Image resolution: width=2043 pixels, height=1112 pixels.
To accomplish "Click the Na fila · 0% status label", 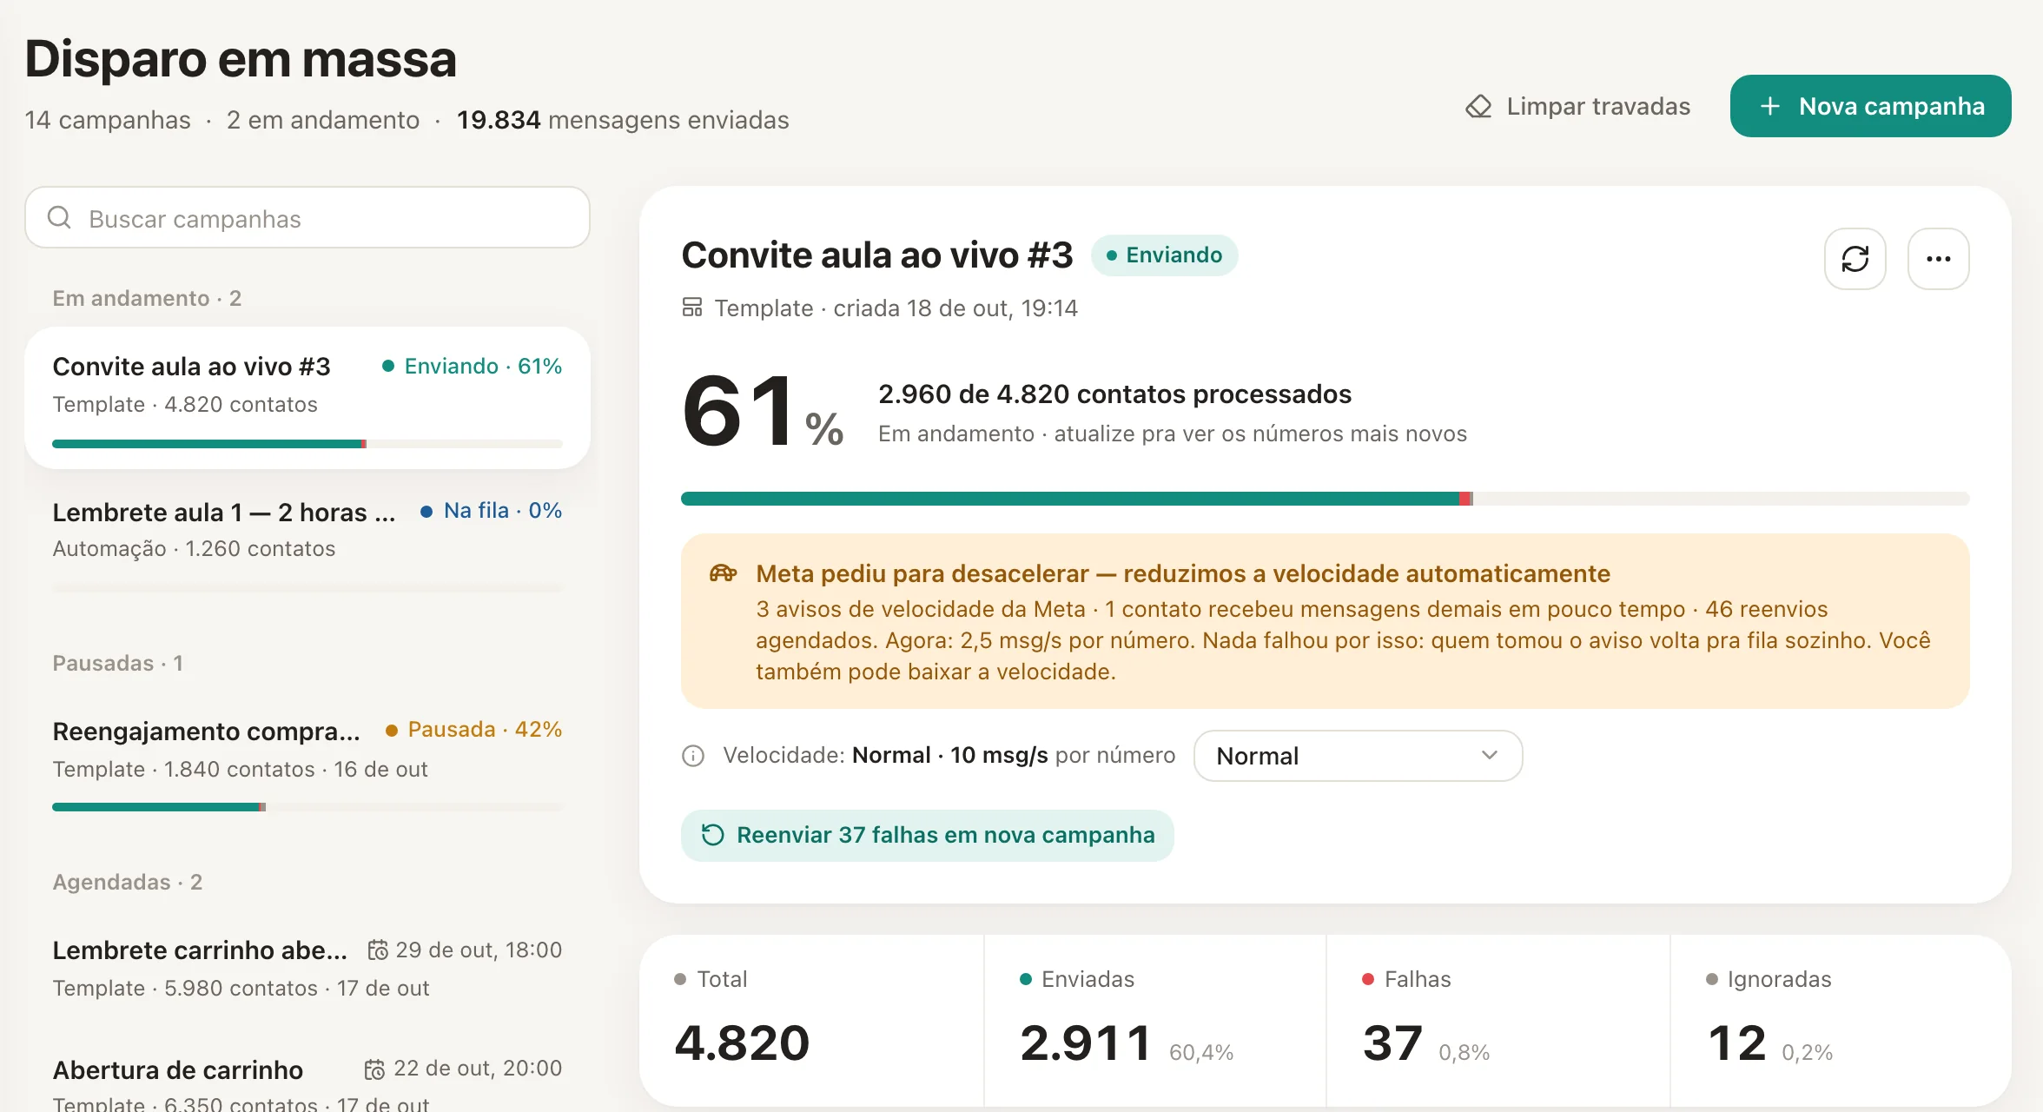I will coord(491,511).
